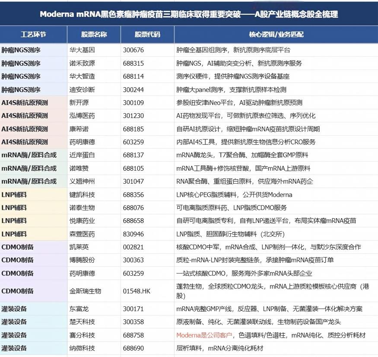Click stock name 华大基因
This screenshot has width=378, height=357.
[82, 50]
